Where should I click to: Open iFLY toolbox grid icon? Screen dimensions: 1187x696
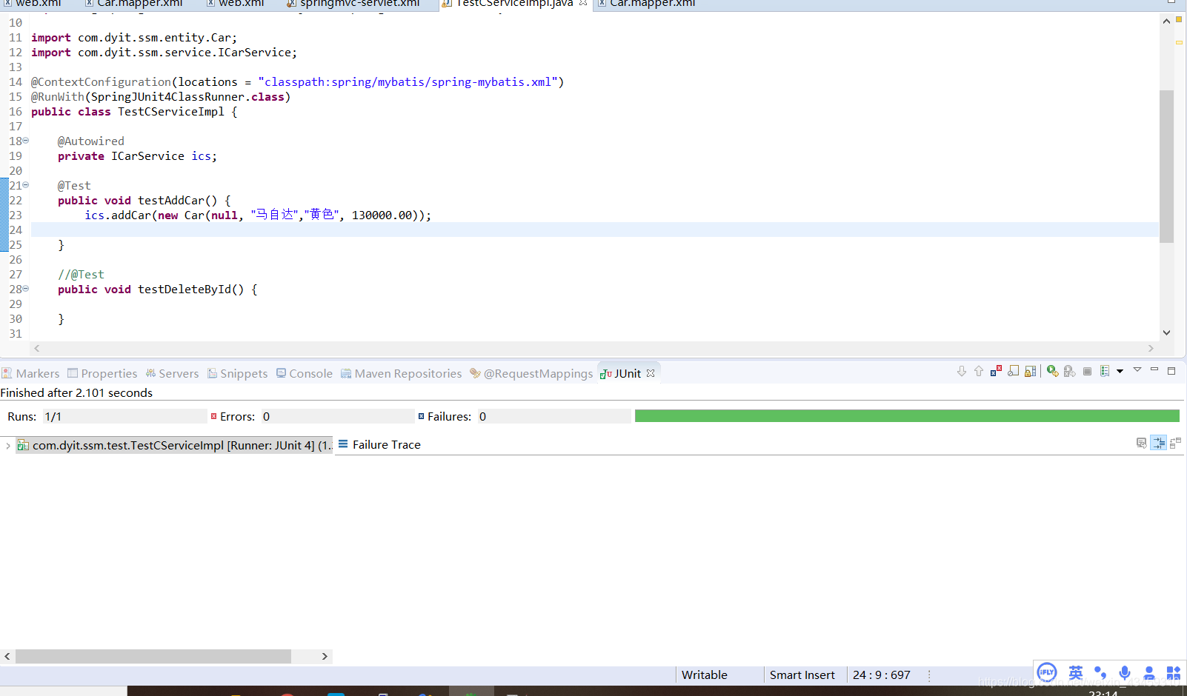[x=1174, y=672]
